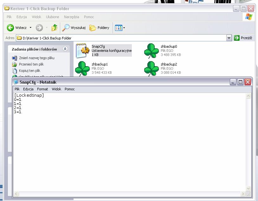The width and height of the screenshot is (258, 201).
Task: Click the Notatnik title bar notepad icon
Action: point(16,82)
